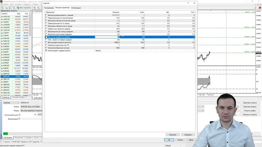
Task: Open the Символ EURUSD dropdown in tester
Action: [31, 107]
